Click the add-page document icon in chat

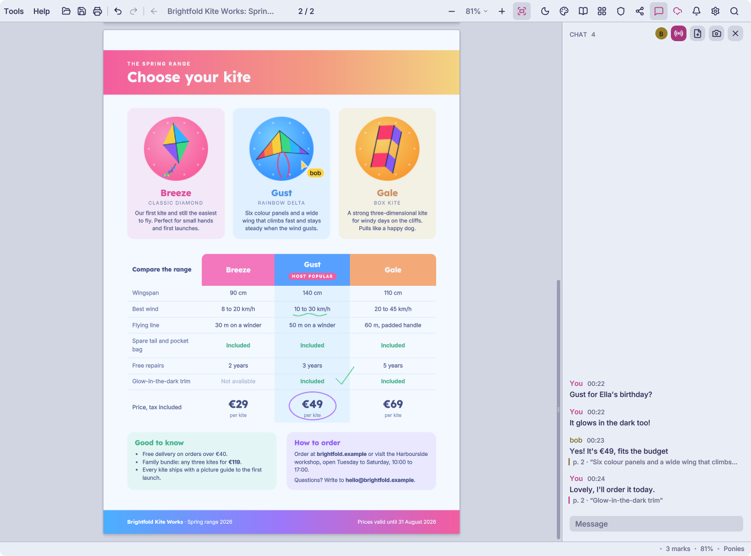click(x=698, y=33)
